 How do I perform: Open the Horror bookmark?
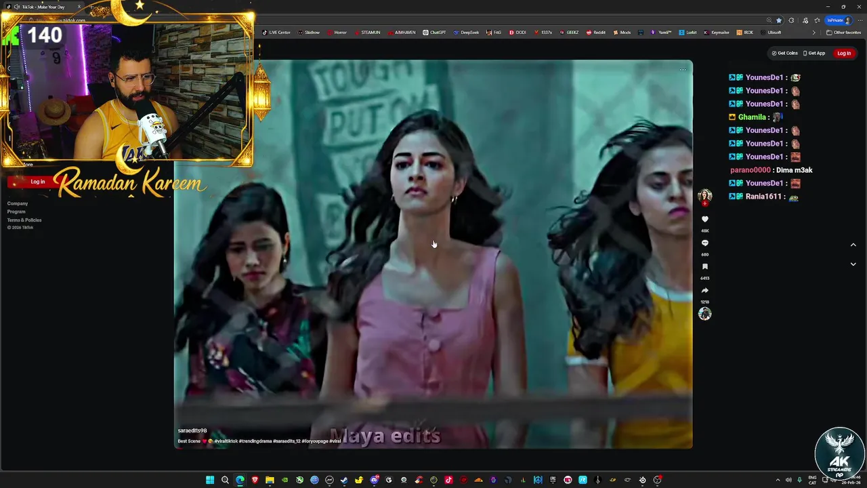click(337, 33)
